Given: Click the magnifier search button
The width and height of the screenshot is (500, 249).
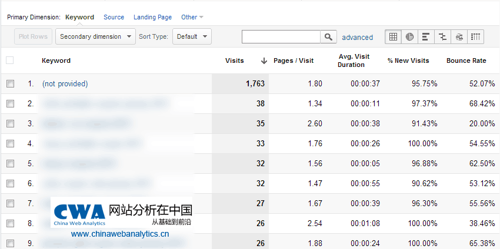Looking at the screenshot, I should coord(328,37).
